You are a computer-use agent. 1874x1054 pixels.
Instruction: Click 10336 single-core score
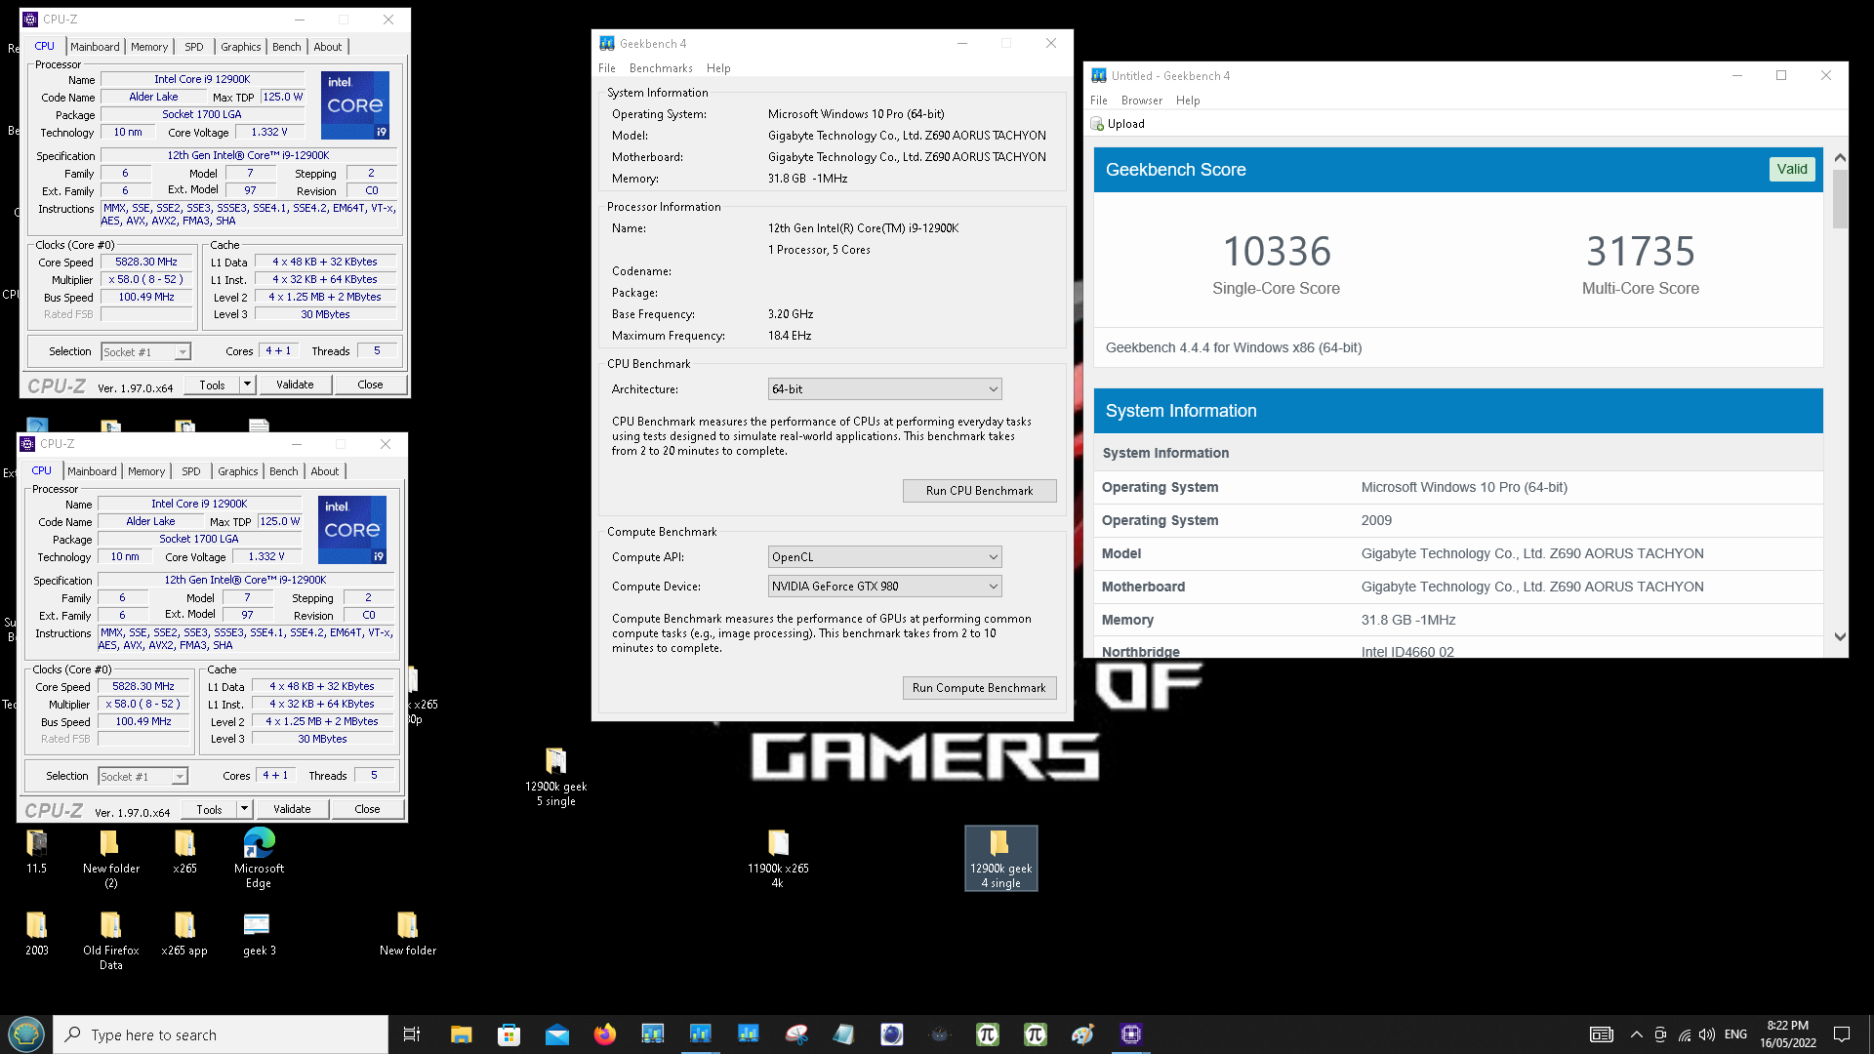1277,252
